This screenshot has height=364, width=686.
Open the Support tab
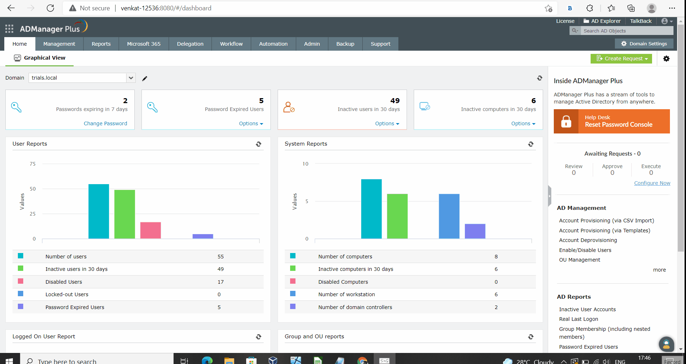click(381, 44)
